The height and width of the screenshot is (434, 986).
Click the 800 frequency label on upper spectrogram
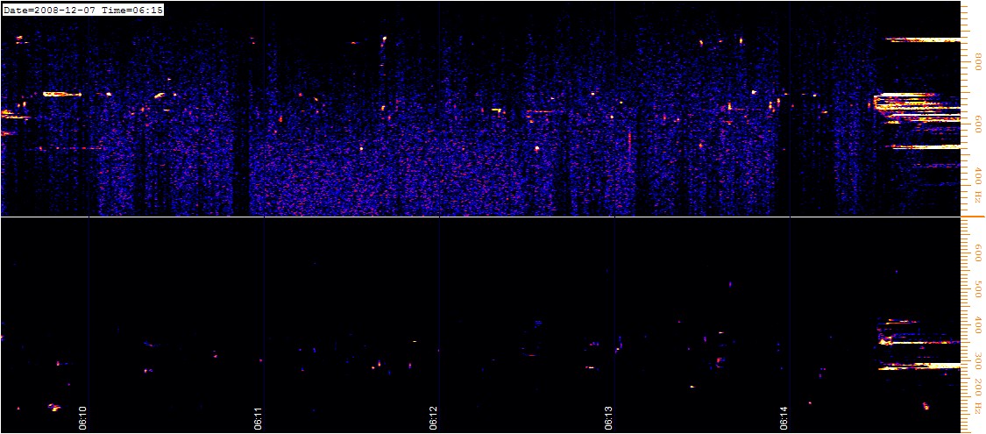tap(978, 63)
